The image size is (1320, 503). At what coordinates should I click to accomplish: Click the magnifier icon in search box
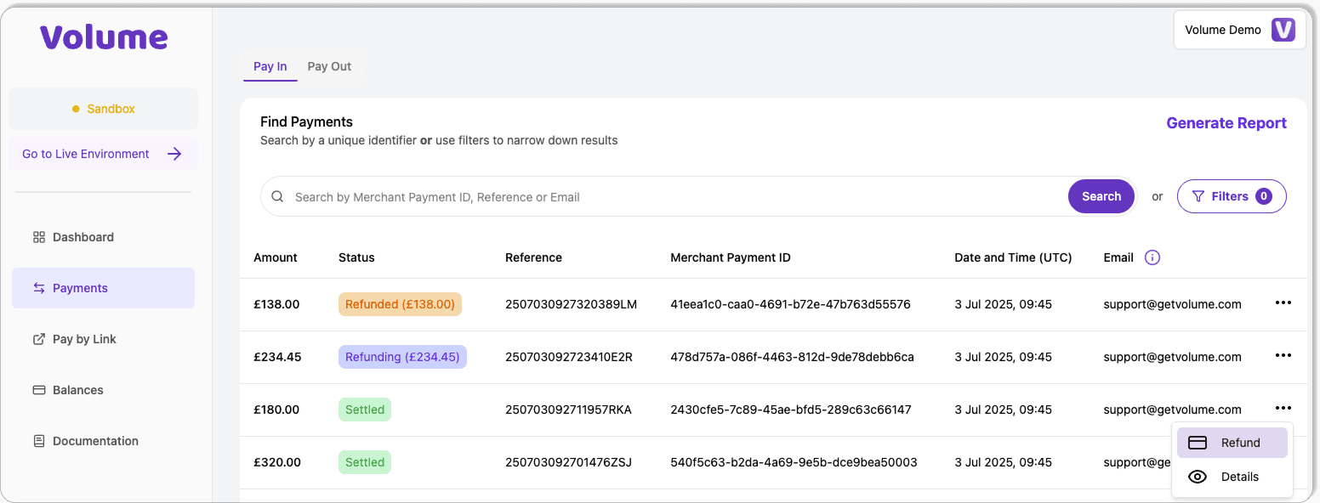277,197
